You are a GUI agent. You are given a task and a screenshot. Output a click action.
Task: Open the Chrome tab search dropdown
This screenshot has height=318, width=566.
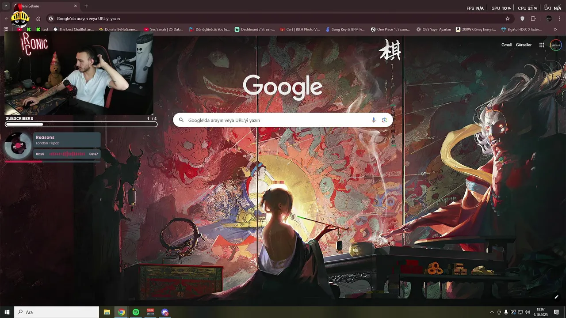[x=6, y=6]
